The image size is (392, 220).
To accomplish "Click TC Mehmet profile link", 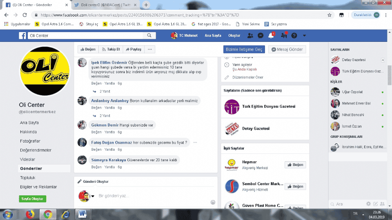I will click(x=184, y=36).
